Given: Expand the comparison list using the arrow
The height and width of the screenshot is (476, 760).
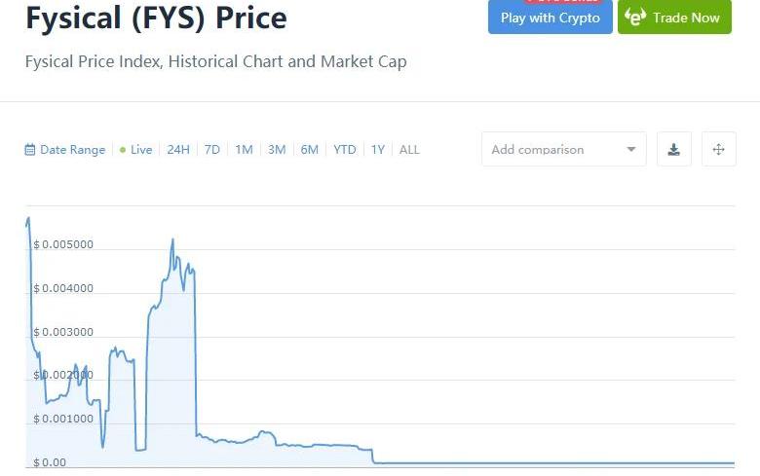Looking at the screenshot, I should pyautogui.click(x=631, y=150).
